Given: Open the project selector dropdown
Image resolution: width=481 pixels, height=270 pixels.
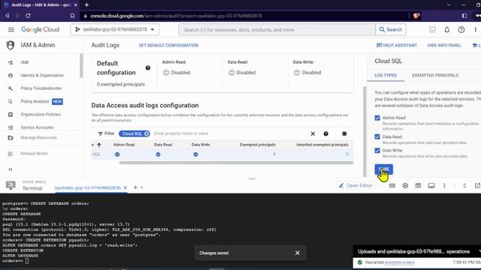Looking at the screenshot, I should pos(115,30).
